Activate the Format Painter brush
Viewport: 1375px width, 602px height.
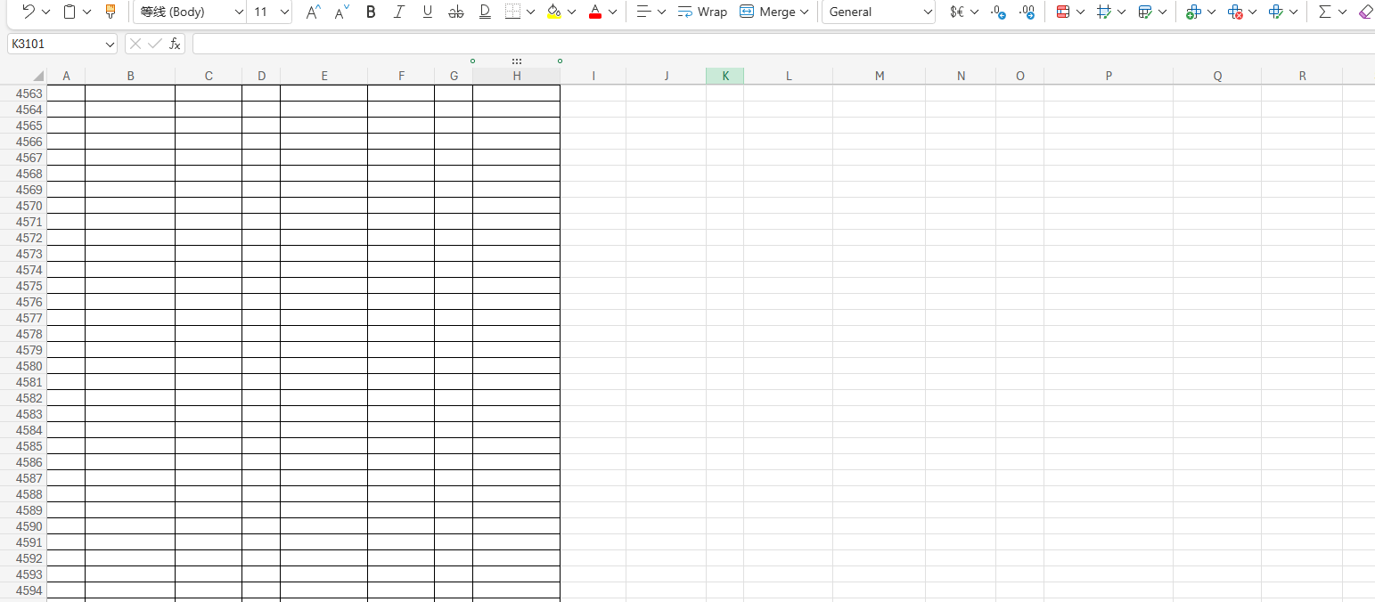[110, 12]
